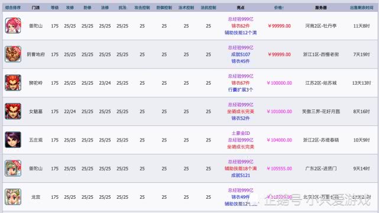Click the school name 女魃墓
Image resolution: width=379 pixels, height=213 pixels.
[36, 111]
